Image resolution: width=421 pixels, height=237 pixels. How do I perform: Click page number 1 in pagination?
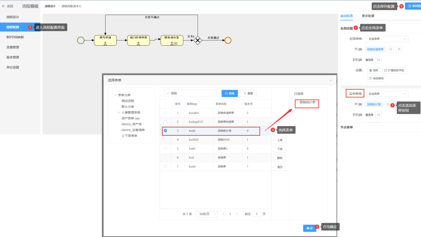pos(230,214)
